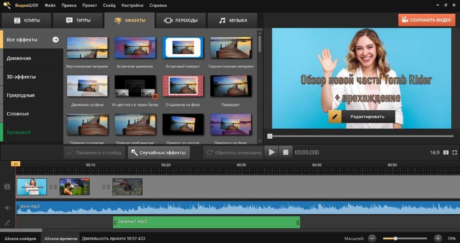Image resolution: width=460 pixels, height=243 pixels.
Task: Click the microphone voice track icon
Action: tap(7, 223)
